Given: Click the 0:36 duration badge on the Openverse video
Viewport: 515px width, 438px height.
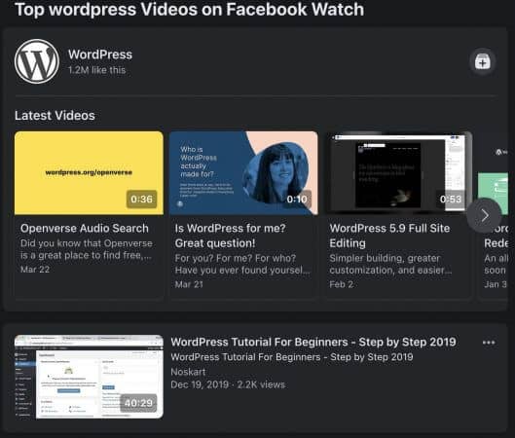Looking at the screenshot, I should [141, 199].
